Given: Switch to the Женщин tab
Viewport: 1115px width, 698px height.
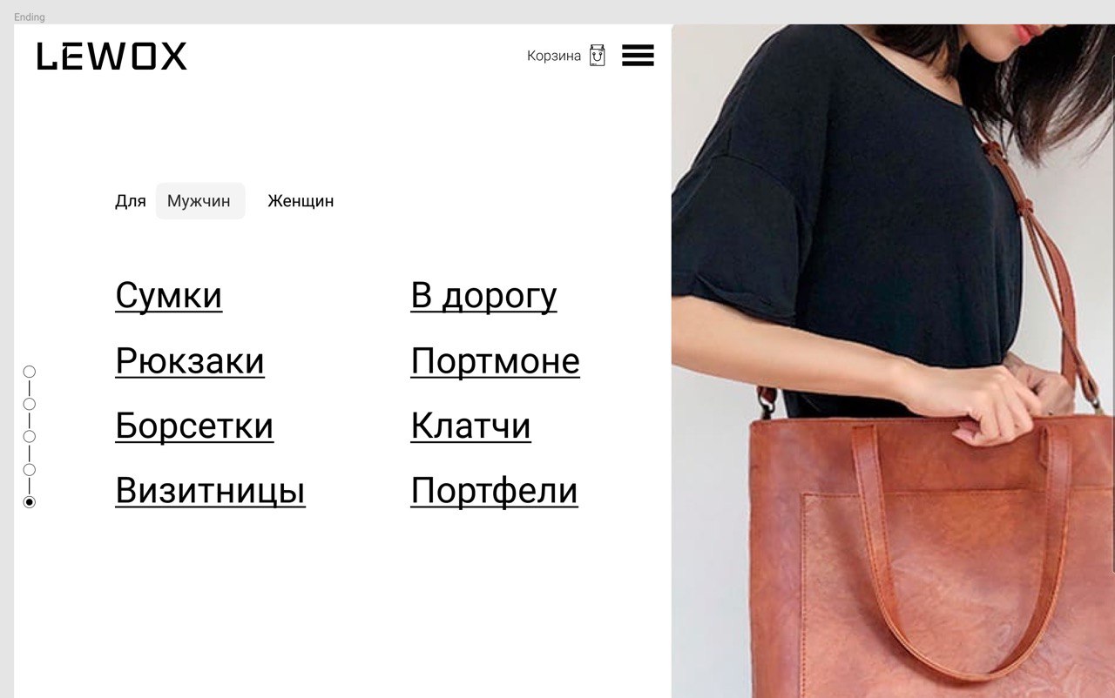Looking at the screenshot, I should click(301, 201).
